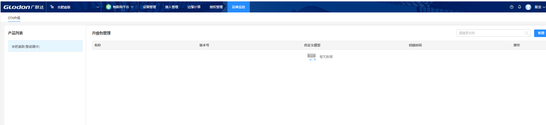Open the notification bell

pyautogui.click(x=520, y=7)
